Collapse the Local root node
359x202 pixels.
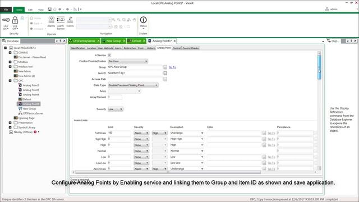pyautogui.click(x=6, y=48)
